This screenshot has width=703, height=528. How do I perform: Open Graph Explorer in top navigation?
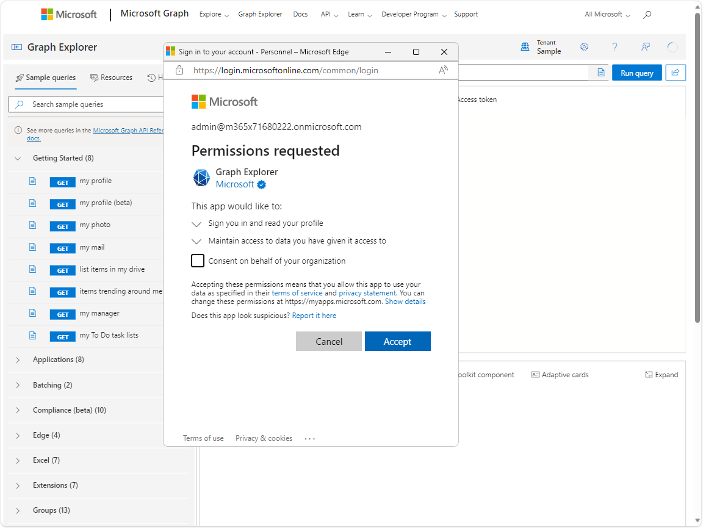click(x=260, y=15)
